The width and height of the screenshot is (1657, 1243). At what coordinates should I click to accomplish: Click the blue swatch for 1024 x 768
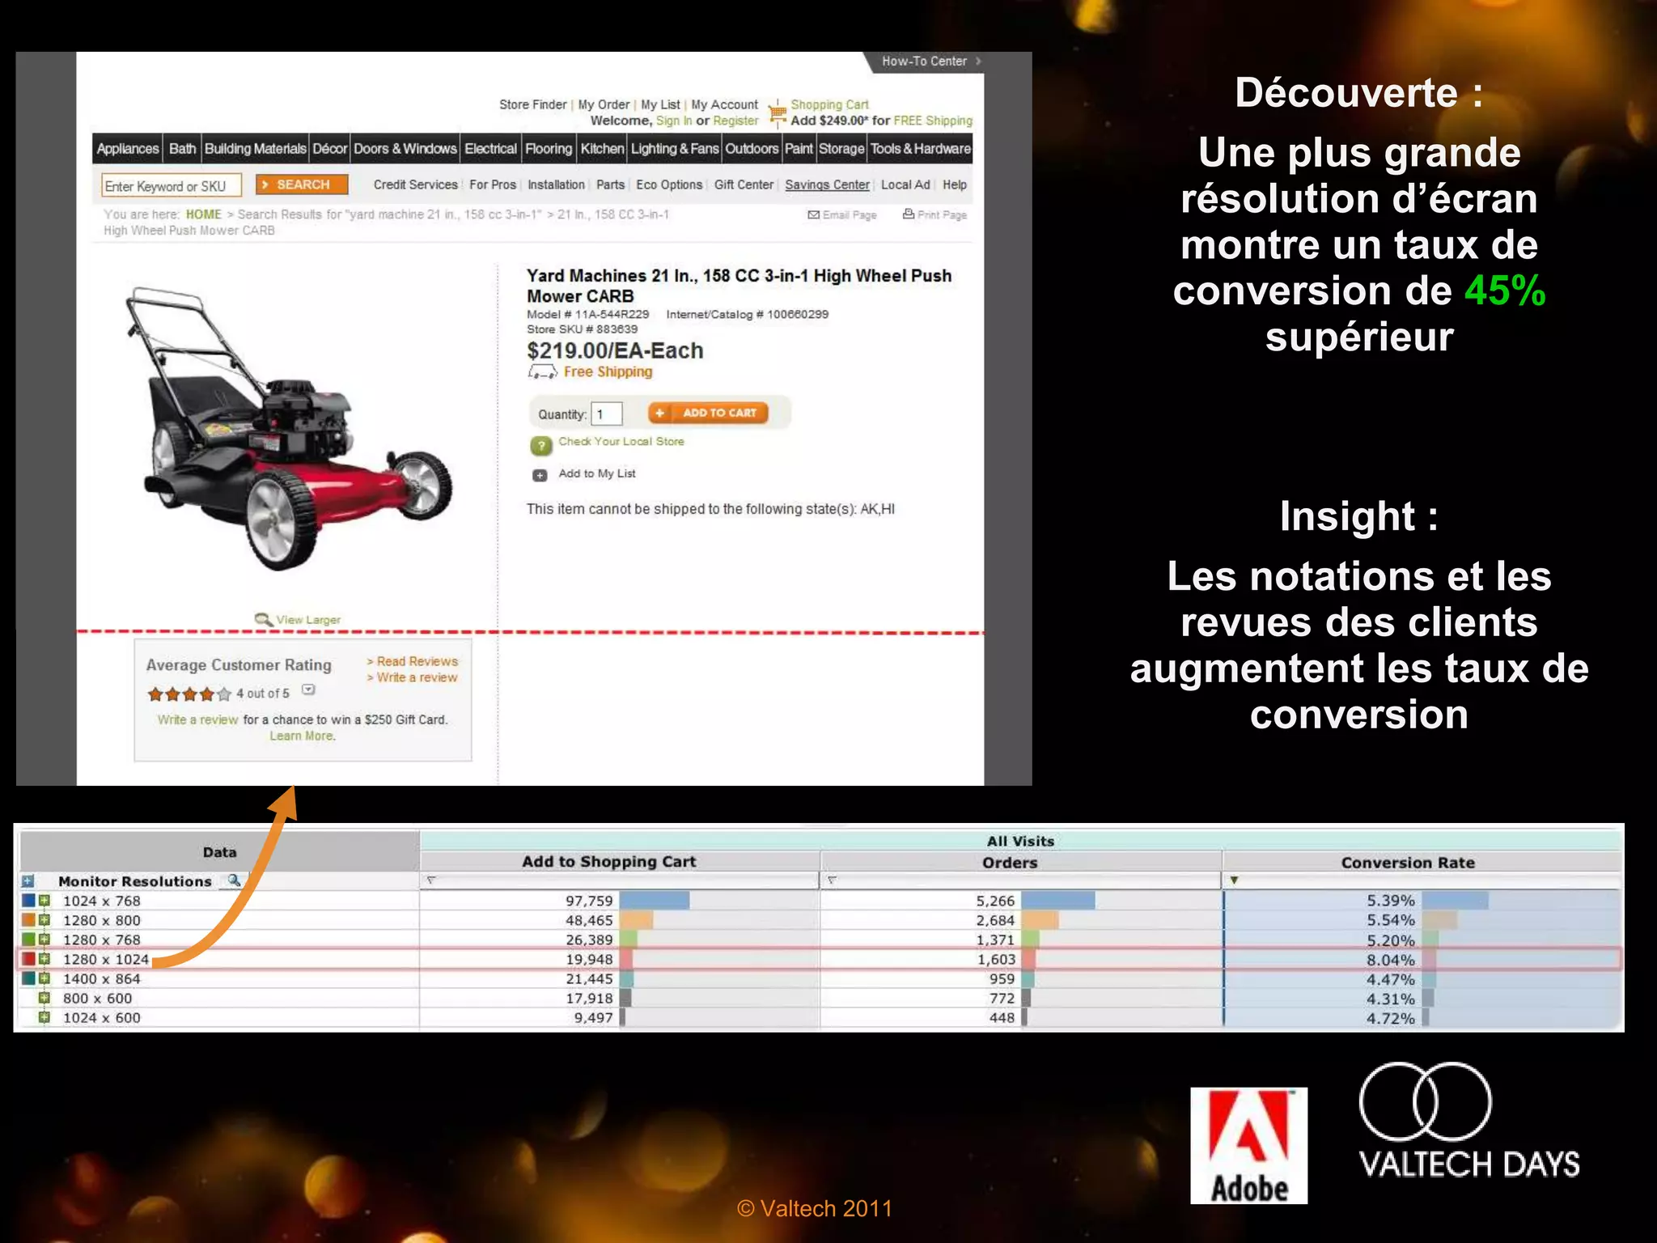click(x=28, y=900)
